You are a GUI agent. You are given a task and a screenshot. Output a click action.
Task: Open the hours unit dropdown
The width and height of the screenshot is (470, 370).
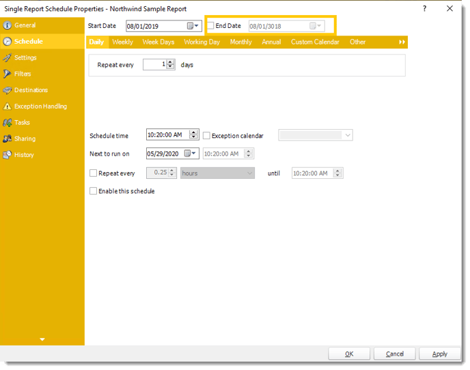[218, 173]
